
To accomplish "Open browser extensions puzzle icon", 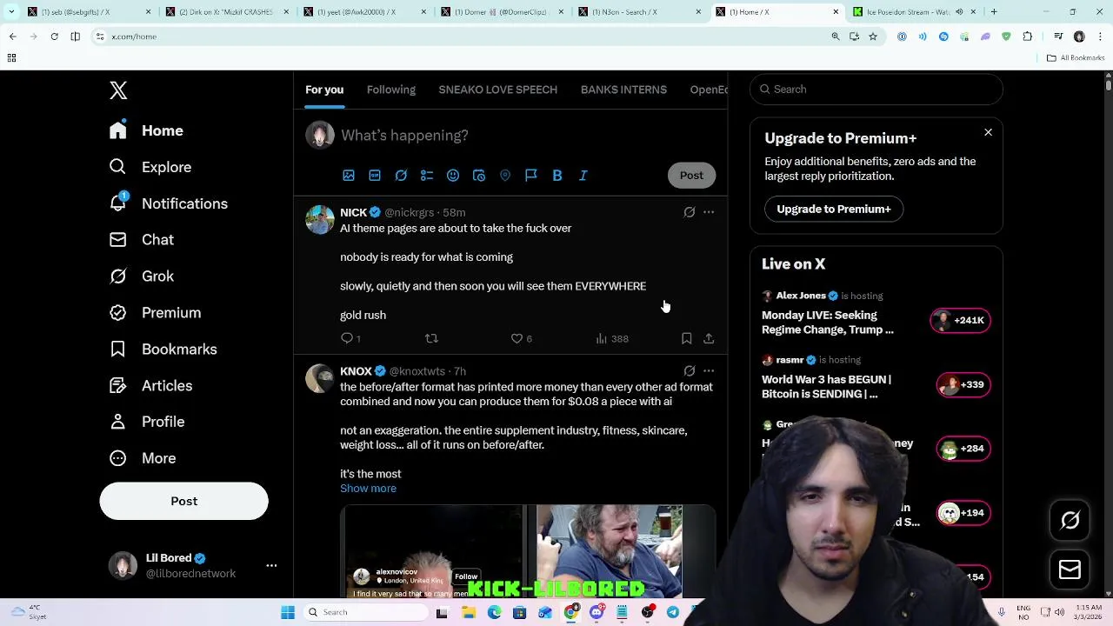I will click(x=1028, y=37).
